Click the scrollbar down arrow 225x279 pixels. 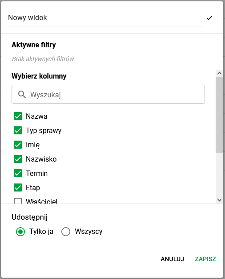(x=220, y=200)
